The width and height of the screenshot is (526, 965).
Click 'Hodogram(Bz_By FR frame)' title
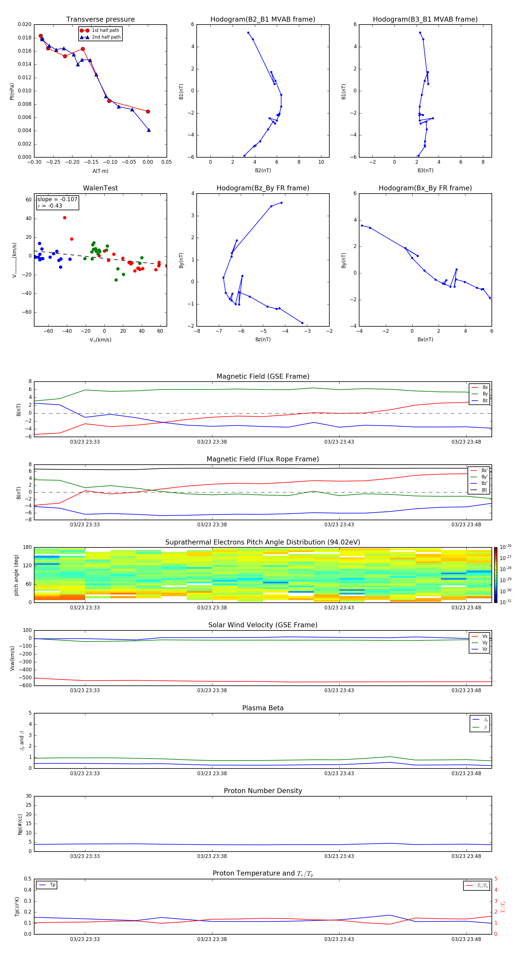pyautogui.click(x=263, y=188)
